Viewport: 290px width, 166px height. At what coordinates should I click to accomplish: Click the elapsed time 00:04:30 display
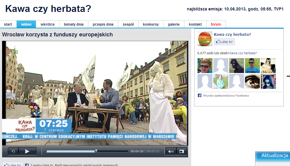point(137,151)
